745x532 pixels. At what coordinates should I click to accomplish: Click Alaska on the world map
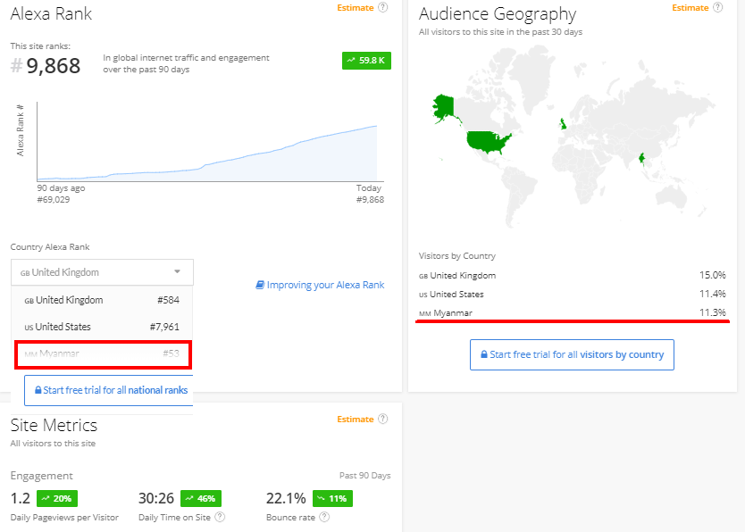tap(443, 108)
